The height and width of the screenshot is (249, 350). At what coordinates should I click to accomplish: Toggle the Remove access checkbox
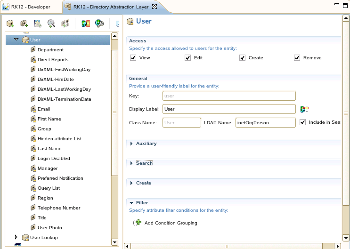pyautogui.click(x=297, y=58)
